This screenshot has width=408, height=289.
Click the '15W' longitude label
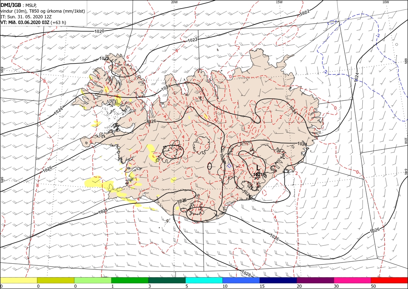[x=279, y=2]
